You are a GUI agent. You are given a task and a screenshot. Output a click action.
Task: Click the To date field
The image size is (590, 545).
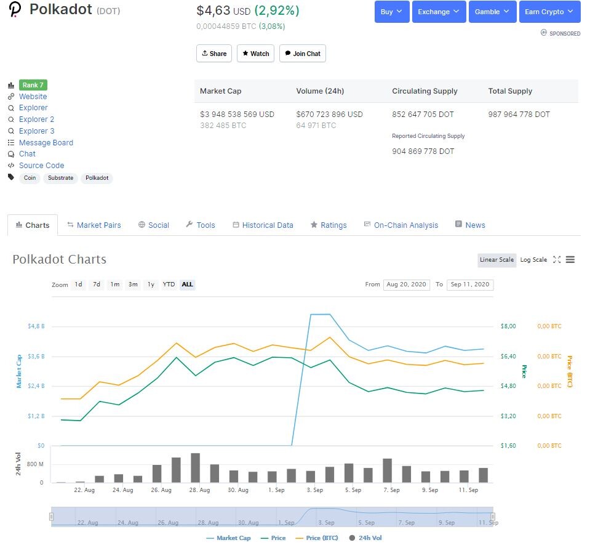(x=470, y=285)
